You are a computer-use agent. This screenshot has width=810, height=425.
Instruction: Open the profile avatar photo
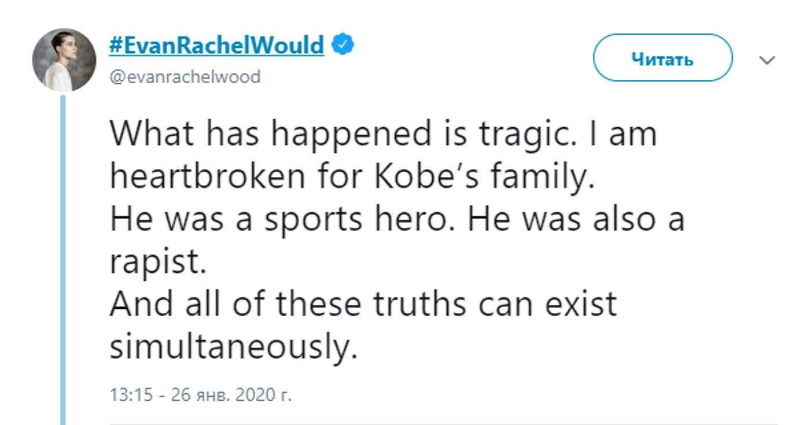64,60
